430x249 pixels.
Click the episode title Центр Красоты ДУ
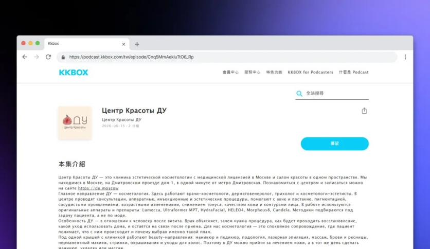(x=134, y=111)
